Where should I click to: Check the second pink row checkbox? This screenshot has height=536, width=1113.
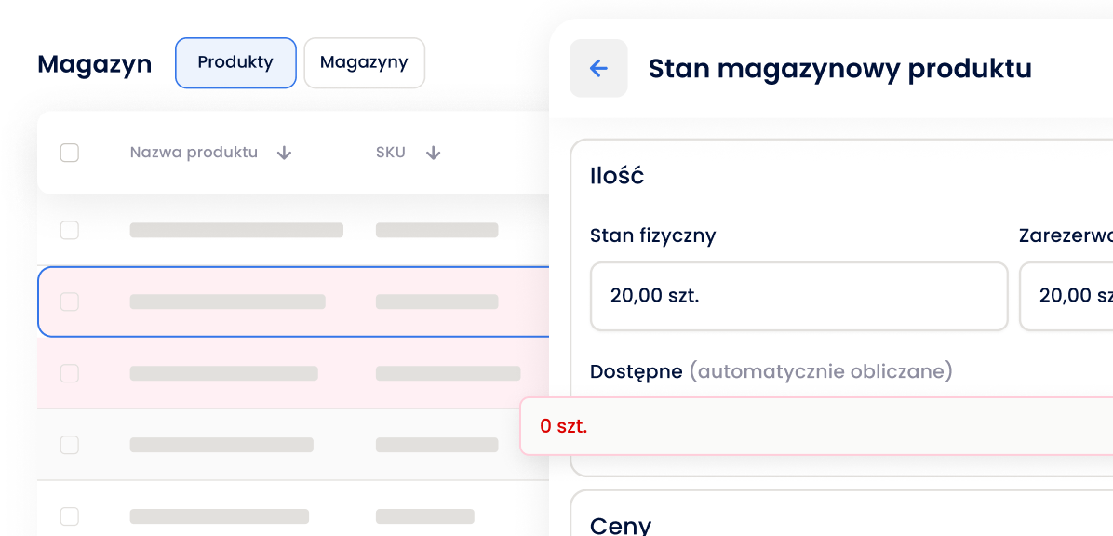click(70, 373)
